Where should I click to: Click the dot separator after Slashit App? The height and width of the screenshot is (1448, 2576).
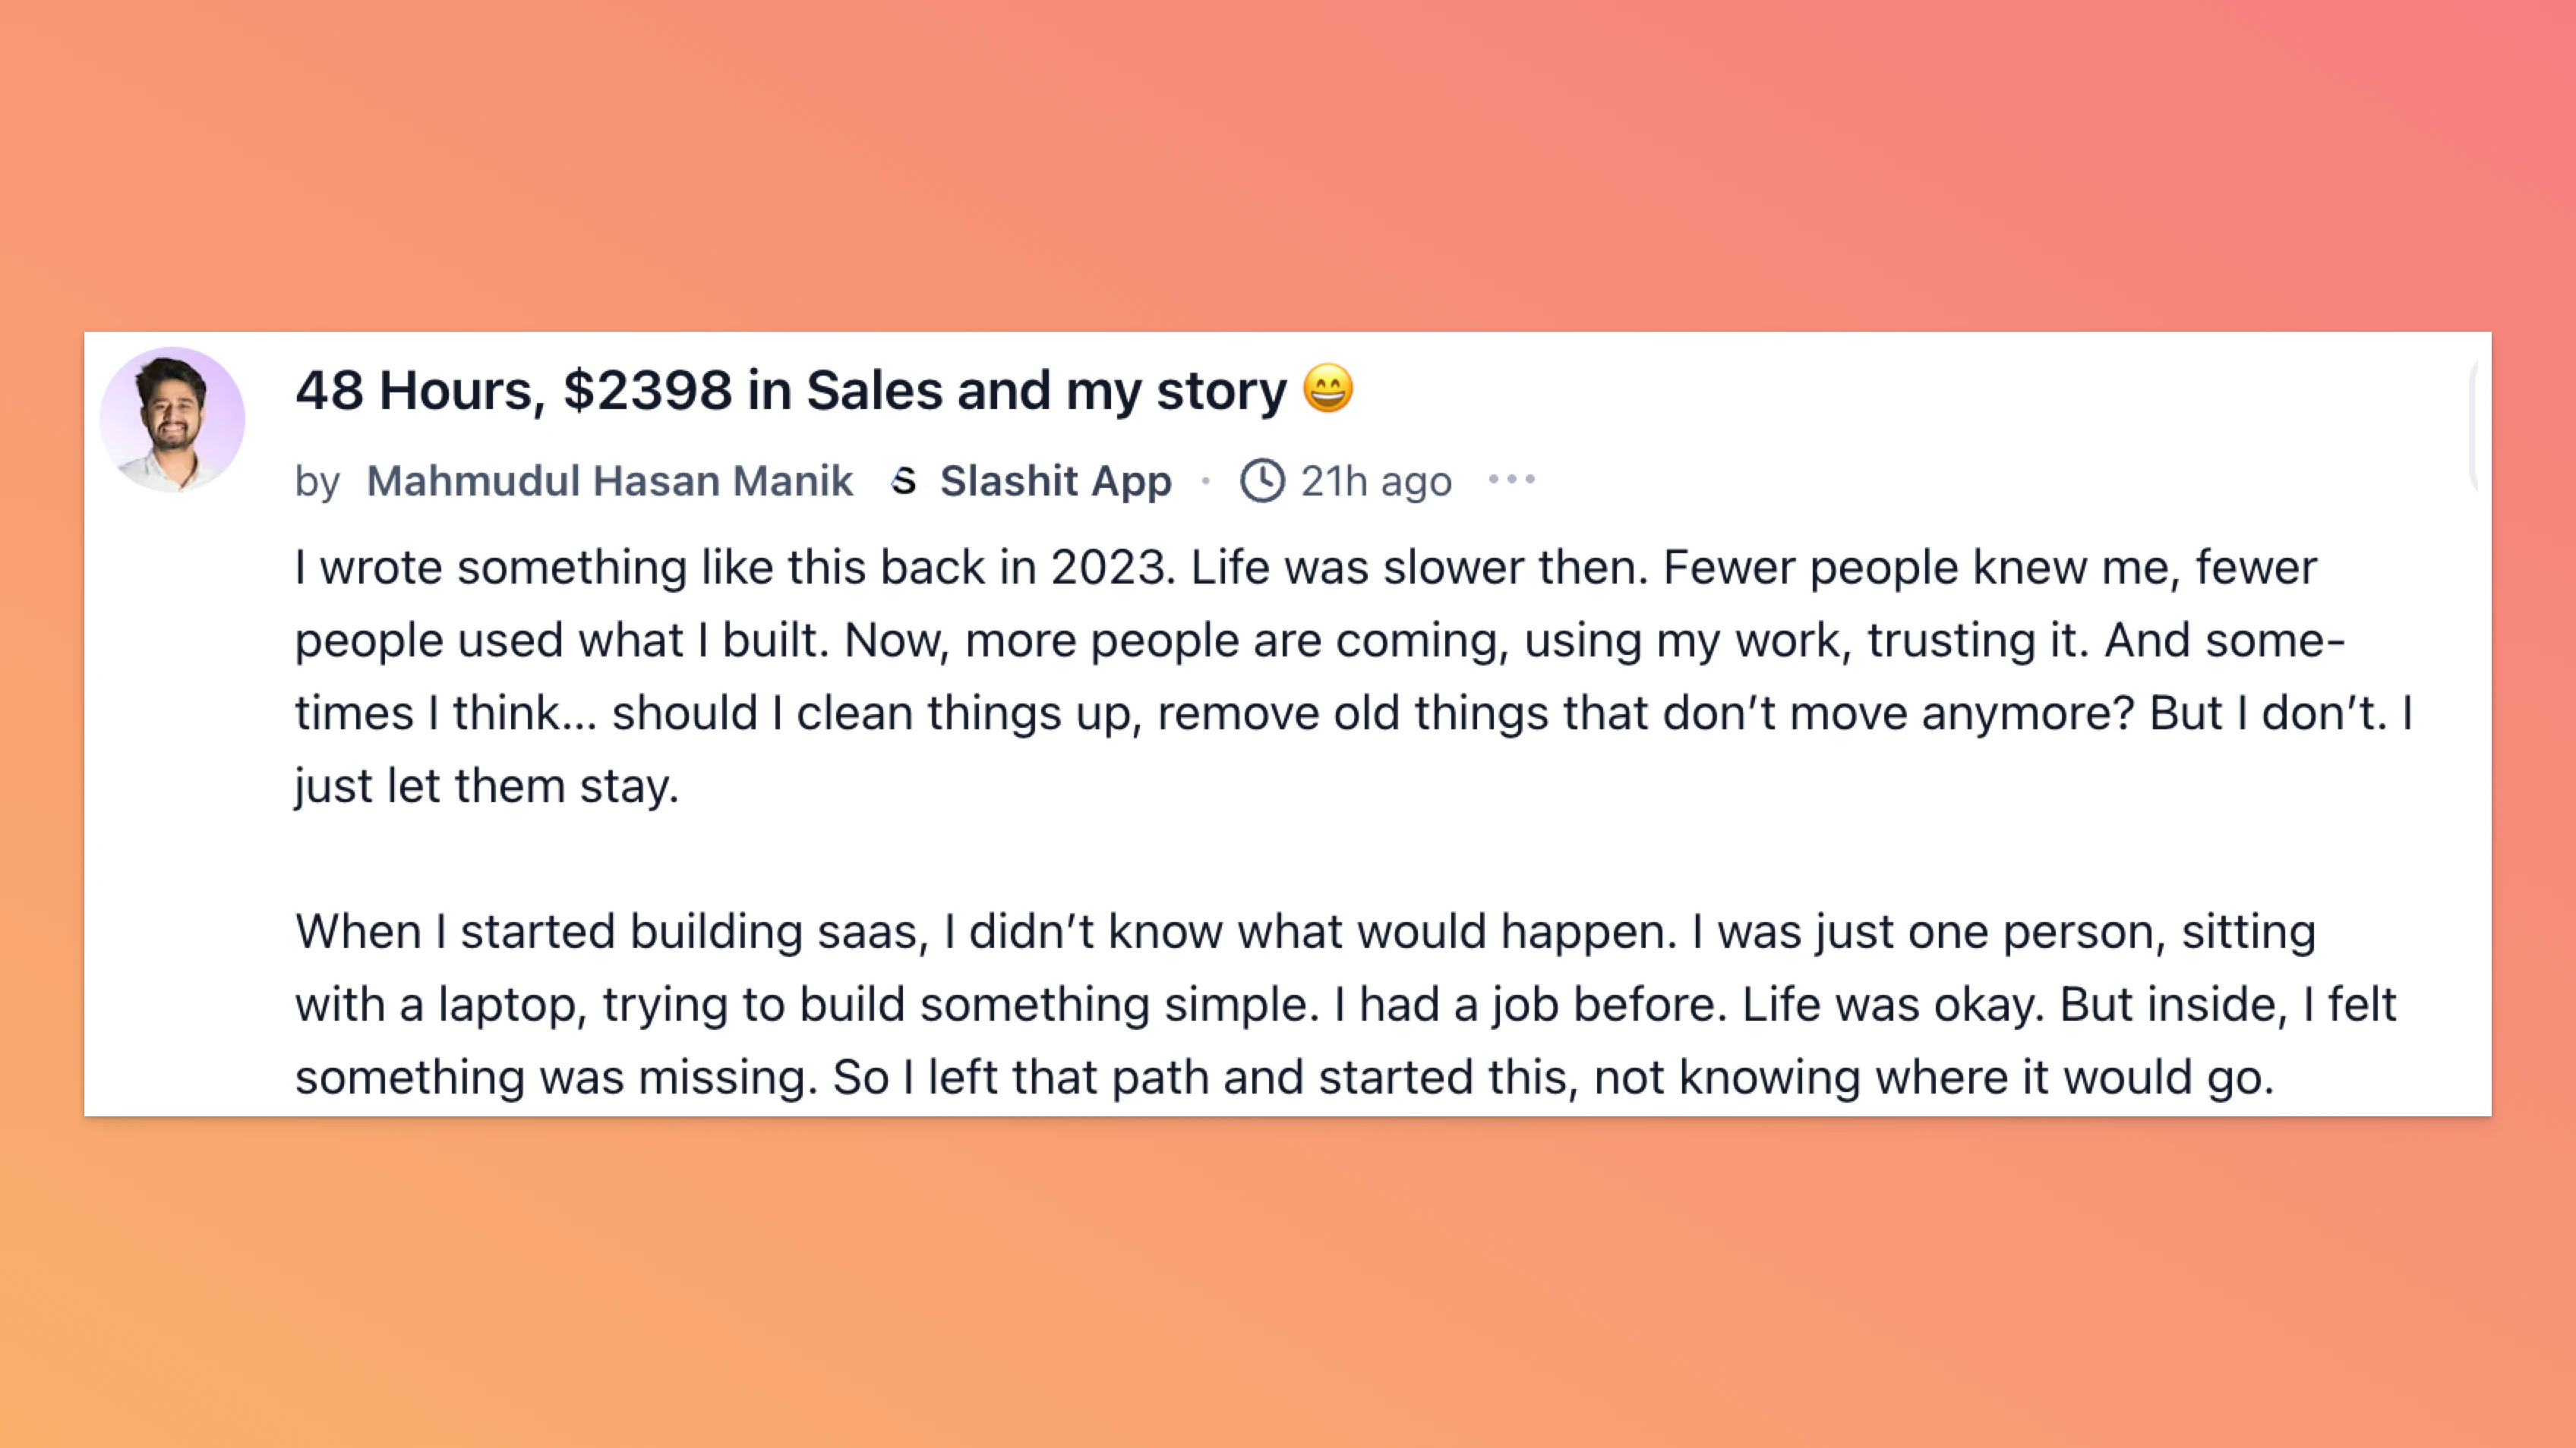(x=1206, y=480)
